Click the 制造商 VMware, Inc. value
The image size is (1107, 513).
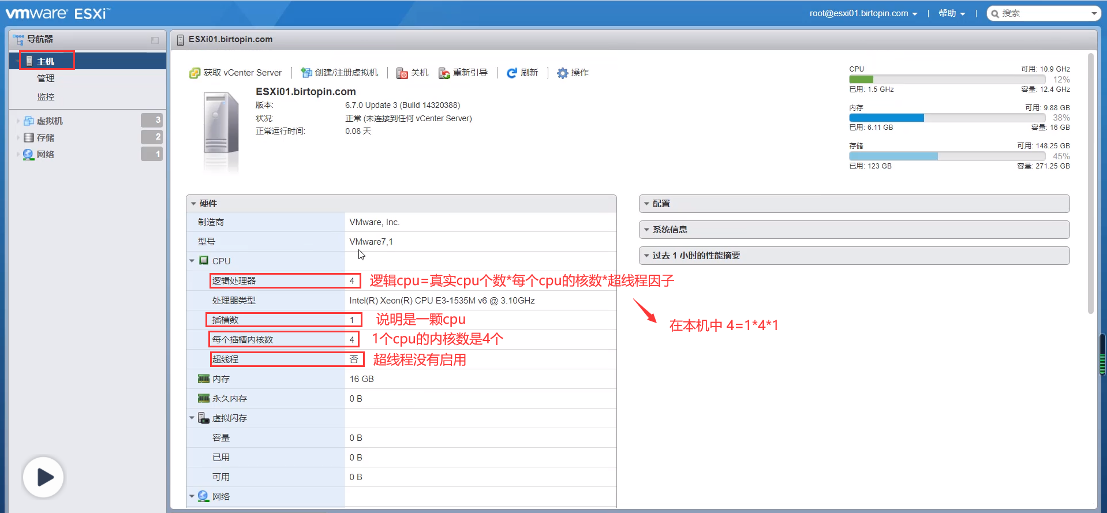click(374, 222)
